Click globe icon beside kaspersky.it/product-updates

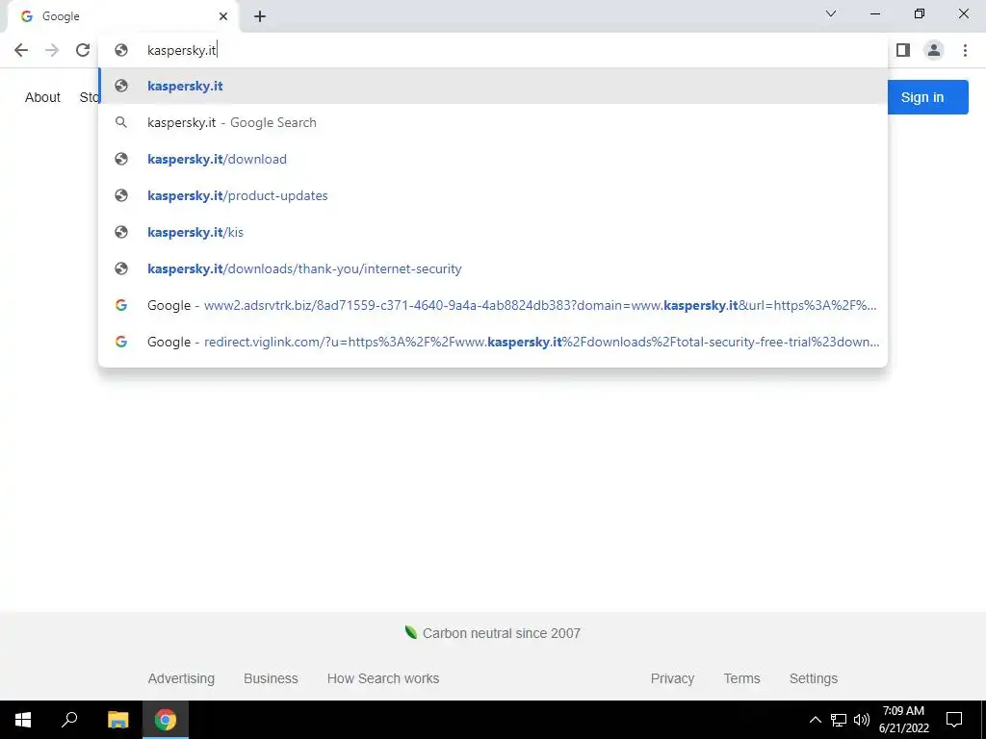(121, 195)
